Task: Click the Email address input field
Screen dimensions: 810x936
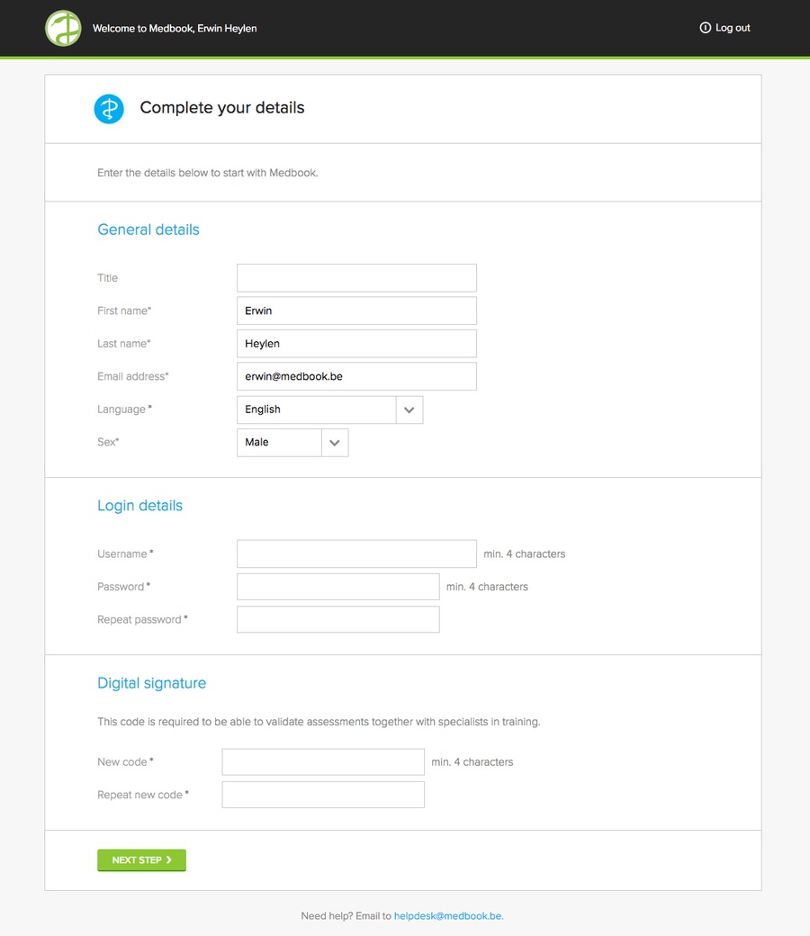Action: click(x=356, y=376)
